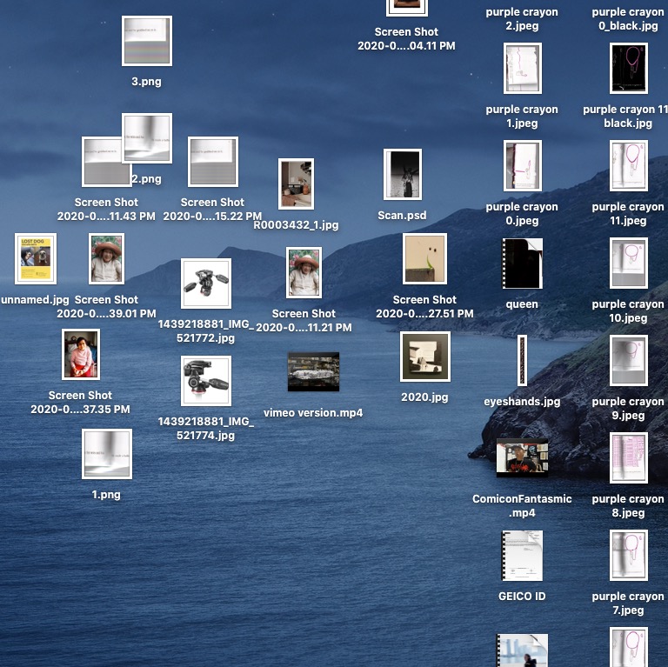Select R0003432_1.jpg photo file

296,183
